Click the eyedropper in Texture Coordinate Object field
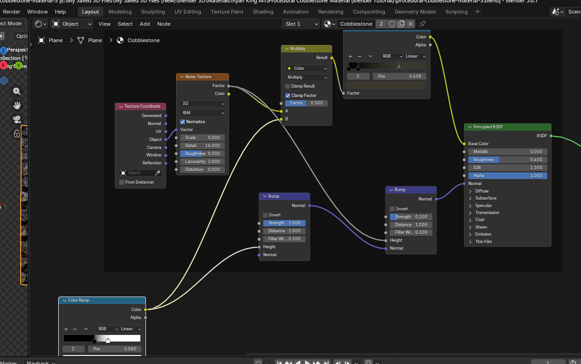The height and width of the screenshot is (364, 581). pyautogui.click(x=158, y=173)
